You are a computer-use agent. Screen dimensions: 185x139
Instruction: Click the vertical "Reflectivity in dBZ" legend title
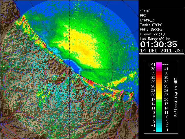tap(176, 97)
